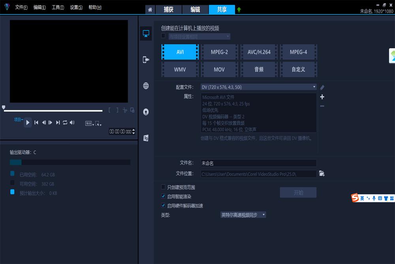Open the Disc output option

point(146,112)
